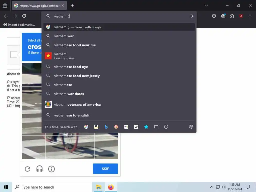Click in address bar containing 'vietnam :)'
Screen dimensions: 256x192
click(x=119, y=16)
